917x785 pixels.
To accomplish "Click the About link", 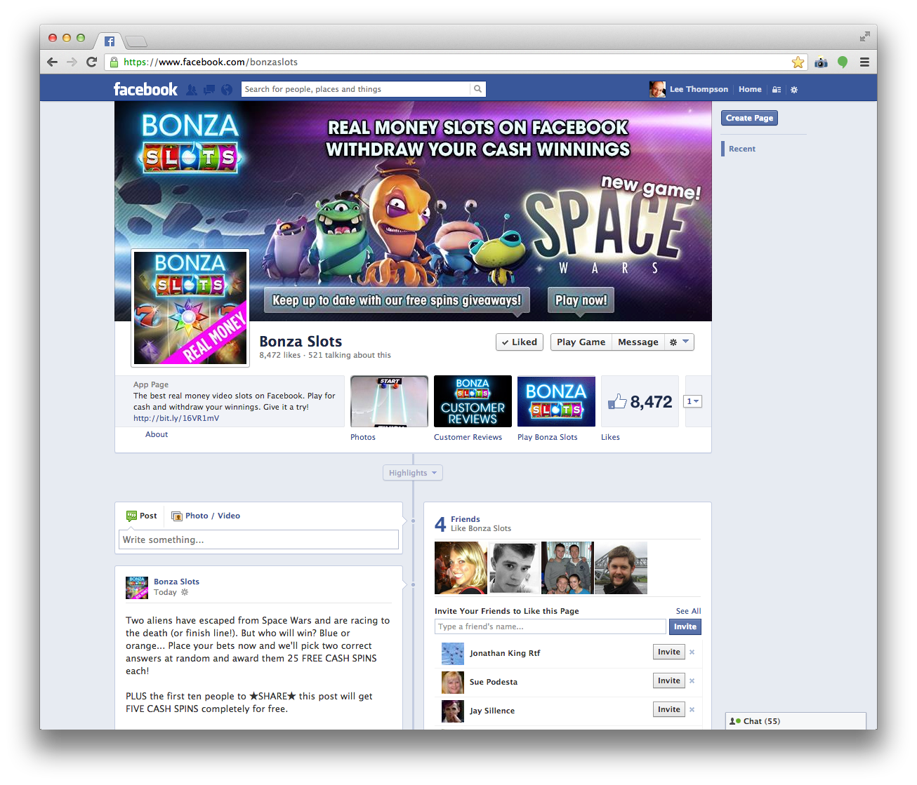I will click(x=157, y=434).
